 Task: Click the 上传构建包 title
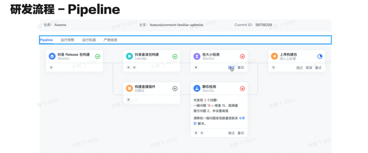tap(288, 54)
